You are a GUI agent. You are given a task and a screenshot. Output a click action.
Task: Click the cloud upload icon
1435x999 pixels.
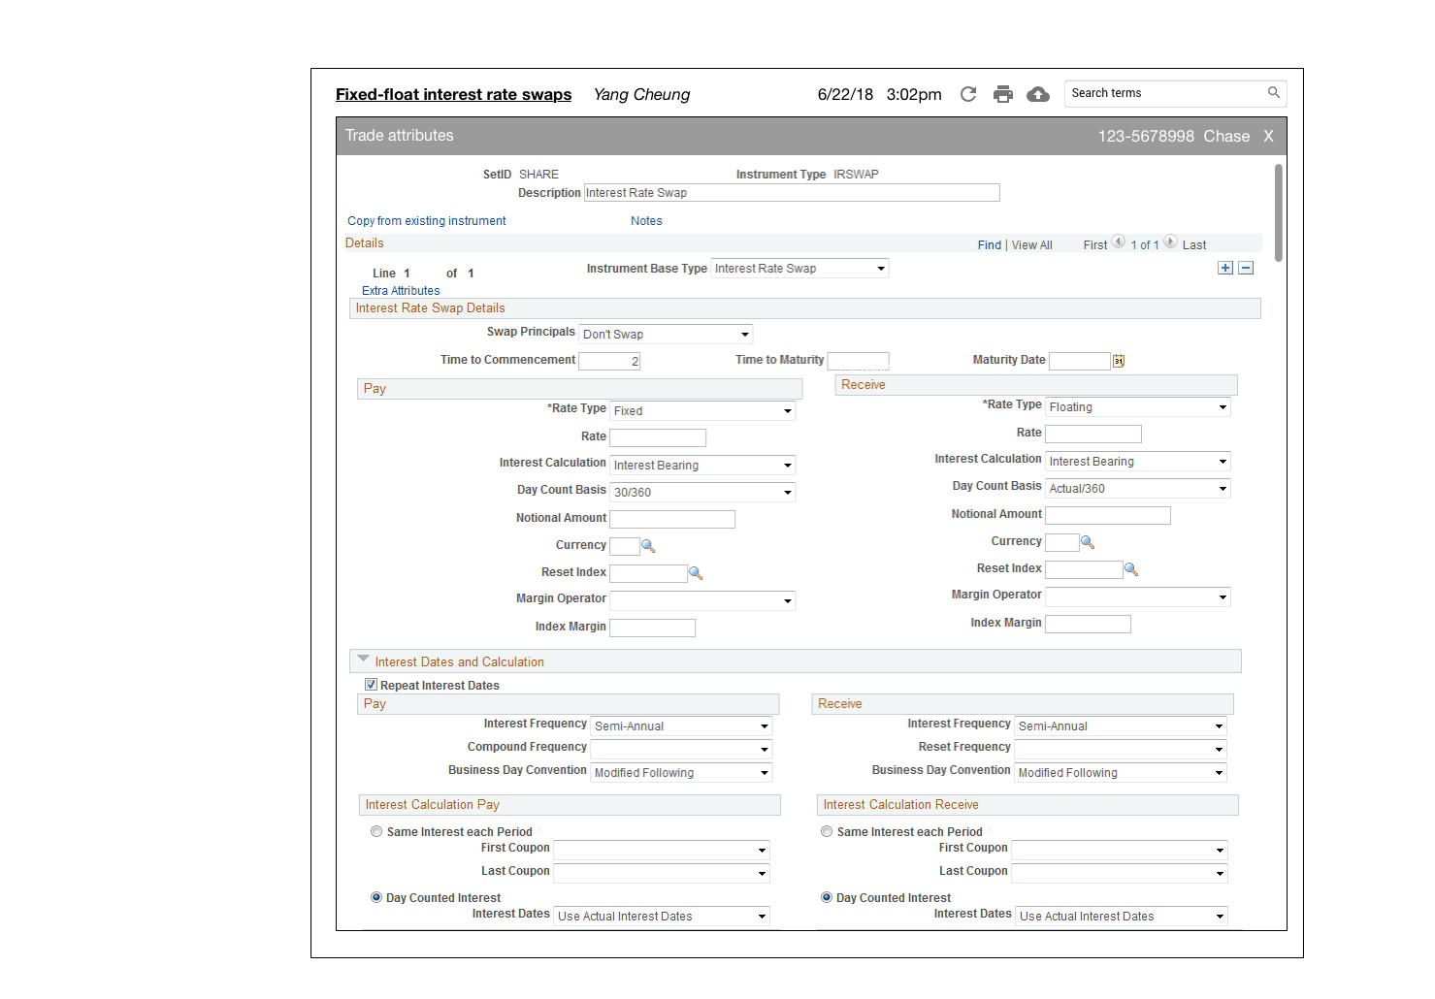point(1038,94)
